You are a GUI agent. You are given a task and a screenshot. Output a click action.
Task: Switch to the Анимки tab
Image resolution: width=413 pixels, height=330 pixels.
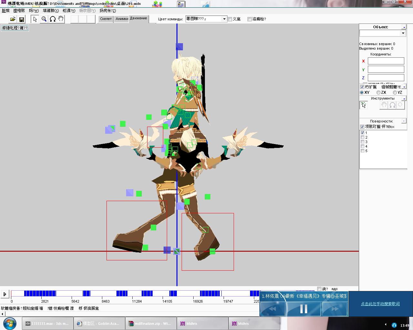[x=122, y=19]
